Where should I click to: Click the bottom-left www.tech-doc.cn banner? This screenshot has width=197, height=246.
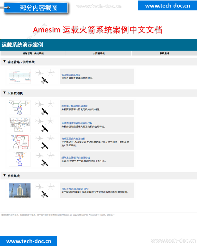point(29,241)
